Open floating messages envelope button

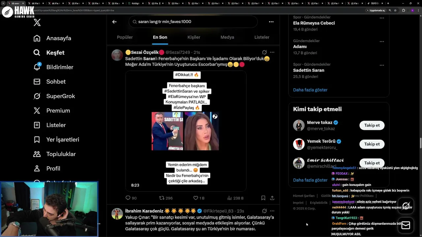pos(406,225)
